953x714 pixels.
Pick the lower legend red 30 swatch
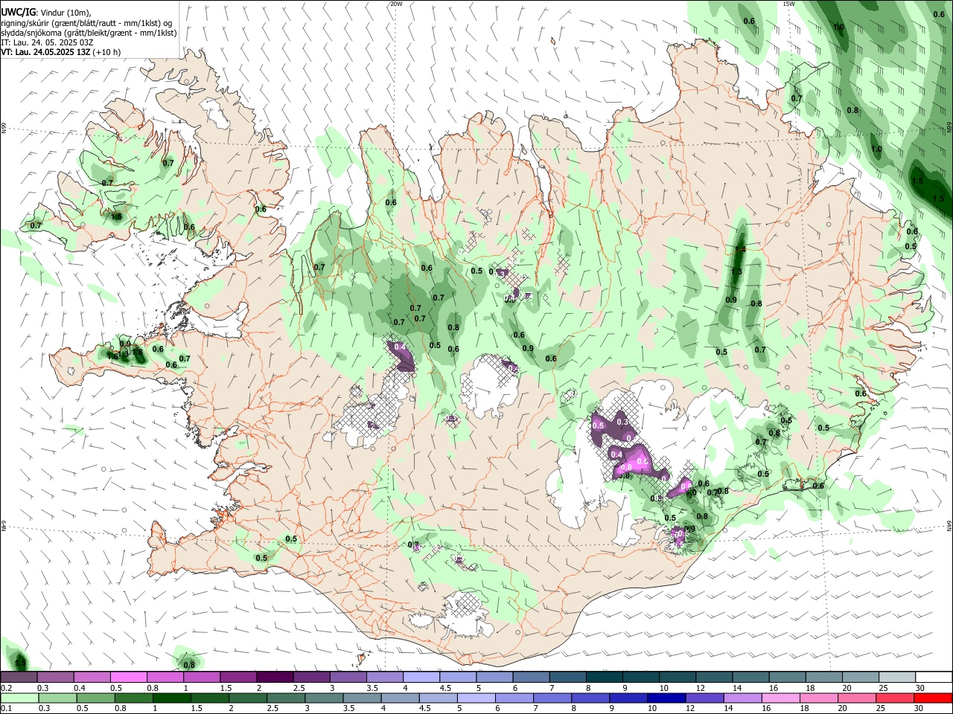934,698
